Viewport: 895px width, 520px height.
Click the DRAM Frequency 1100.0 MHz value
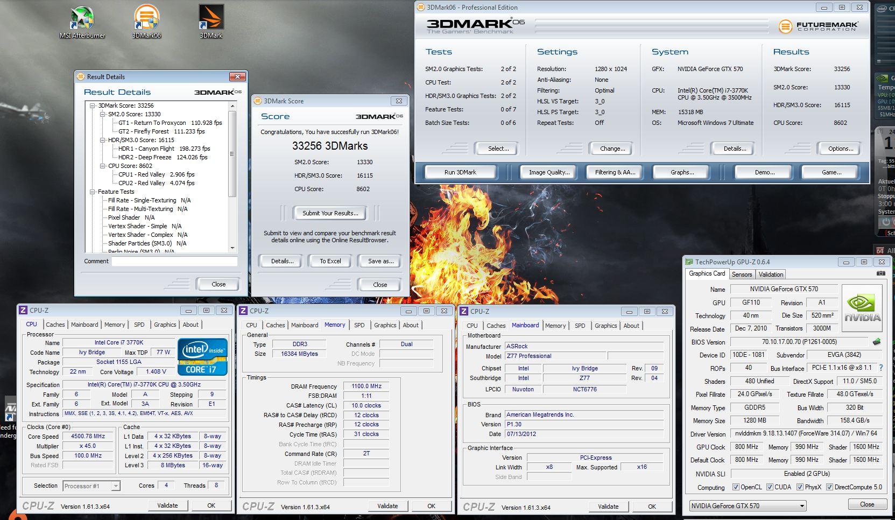click(x=366, y=386)
